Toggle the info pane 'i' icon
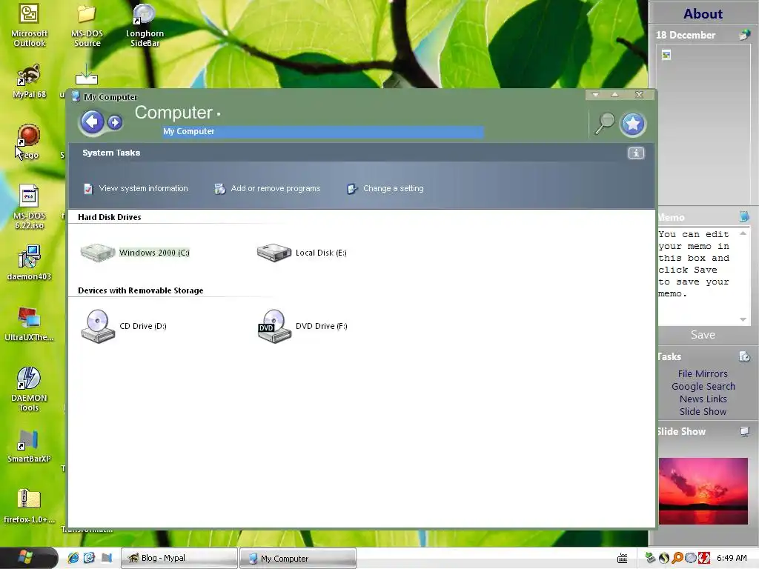 coord(636,153)
